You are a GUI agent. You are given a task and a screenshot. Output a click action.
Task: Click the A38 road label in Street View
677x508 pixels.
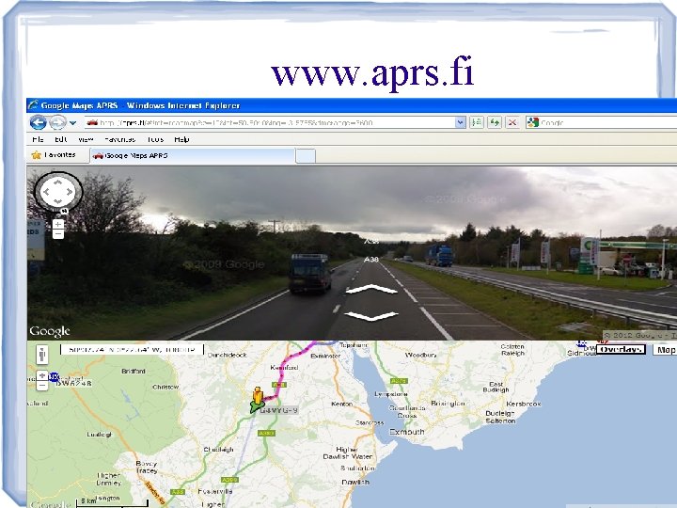click(x=370, y=260)
